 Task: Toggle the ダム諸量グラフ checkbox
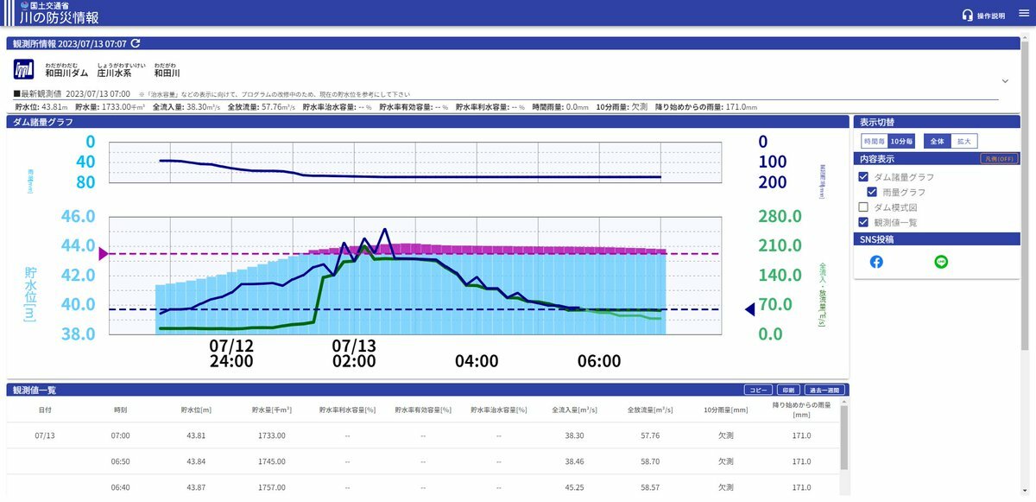(863, 177)
